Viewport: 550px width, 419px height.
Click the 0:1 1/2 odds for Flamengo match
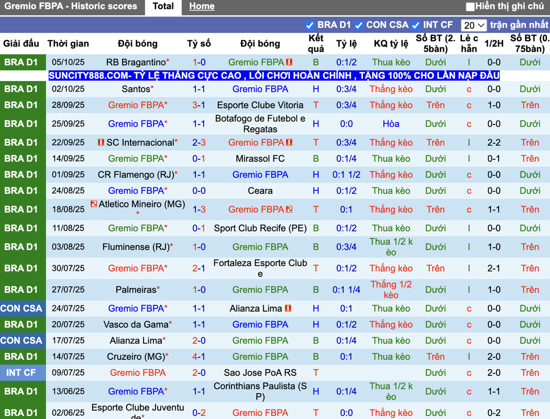coord(346,174)
